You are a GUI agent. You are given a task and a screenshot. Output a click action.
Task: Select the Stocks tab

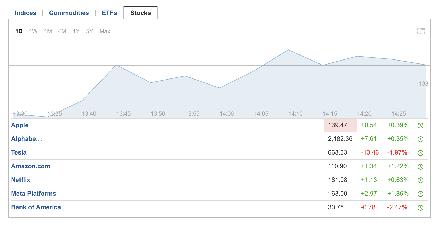coord(141,13)
